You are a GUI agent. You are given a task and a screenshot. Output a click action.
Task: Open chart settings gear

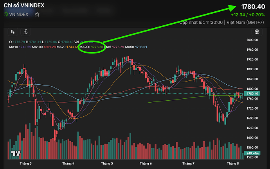click(x=257, y=32)
